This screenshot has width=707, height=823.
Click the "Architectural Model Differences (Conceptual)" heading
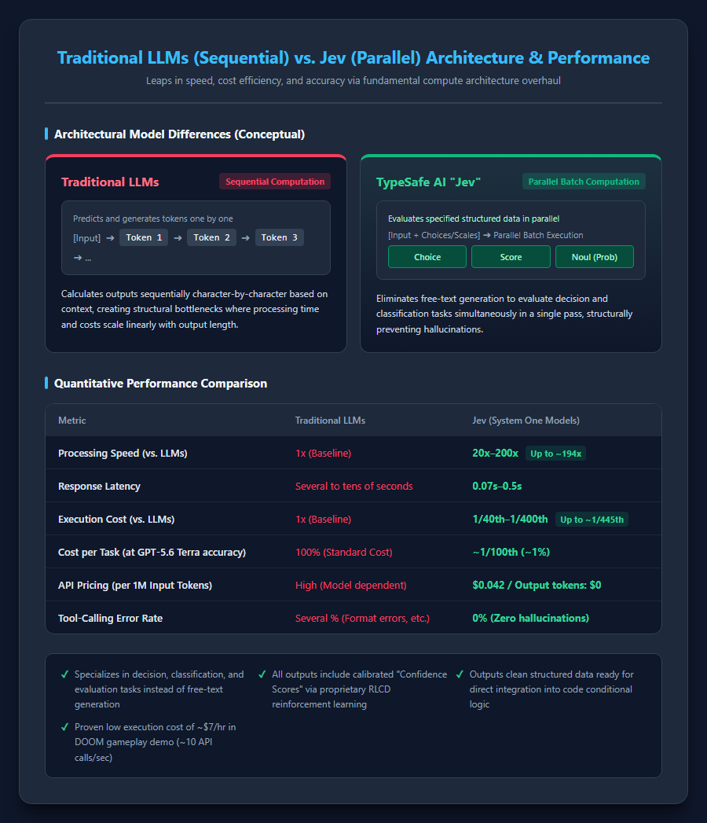[x=179, y=134]
